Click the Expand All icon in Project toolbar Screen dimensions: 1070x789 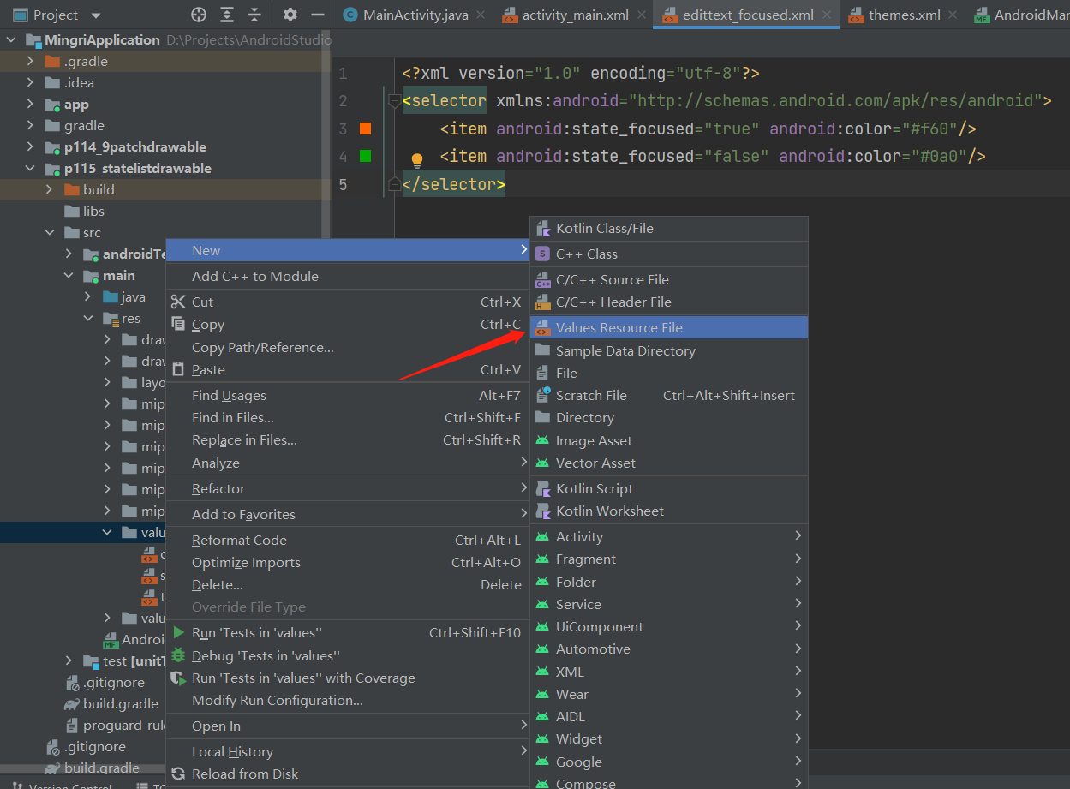click(226, 15)
